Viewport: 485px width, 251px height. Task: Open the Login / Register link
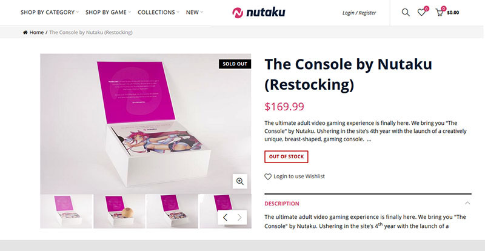pyautogui.click(x=359, y=13)
